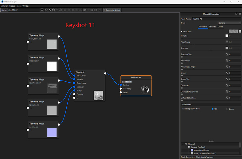Click the Sheen Tint texture checker icon
Screen dimensions: 242x159
pyautogui.click(x=227, y=79)
